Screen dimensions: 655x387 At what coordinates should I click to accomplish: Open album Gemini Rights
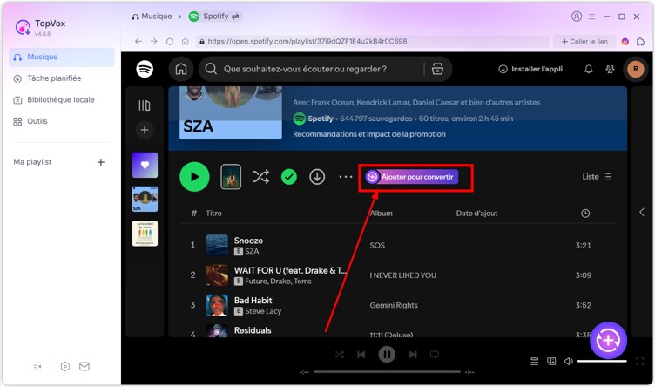[394, 306]
